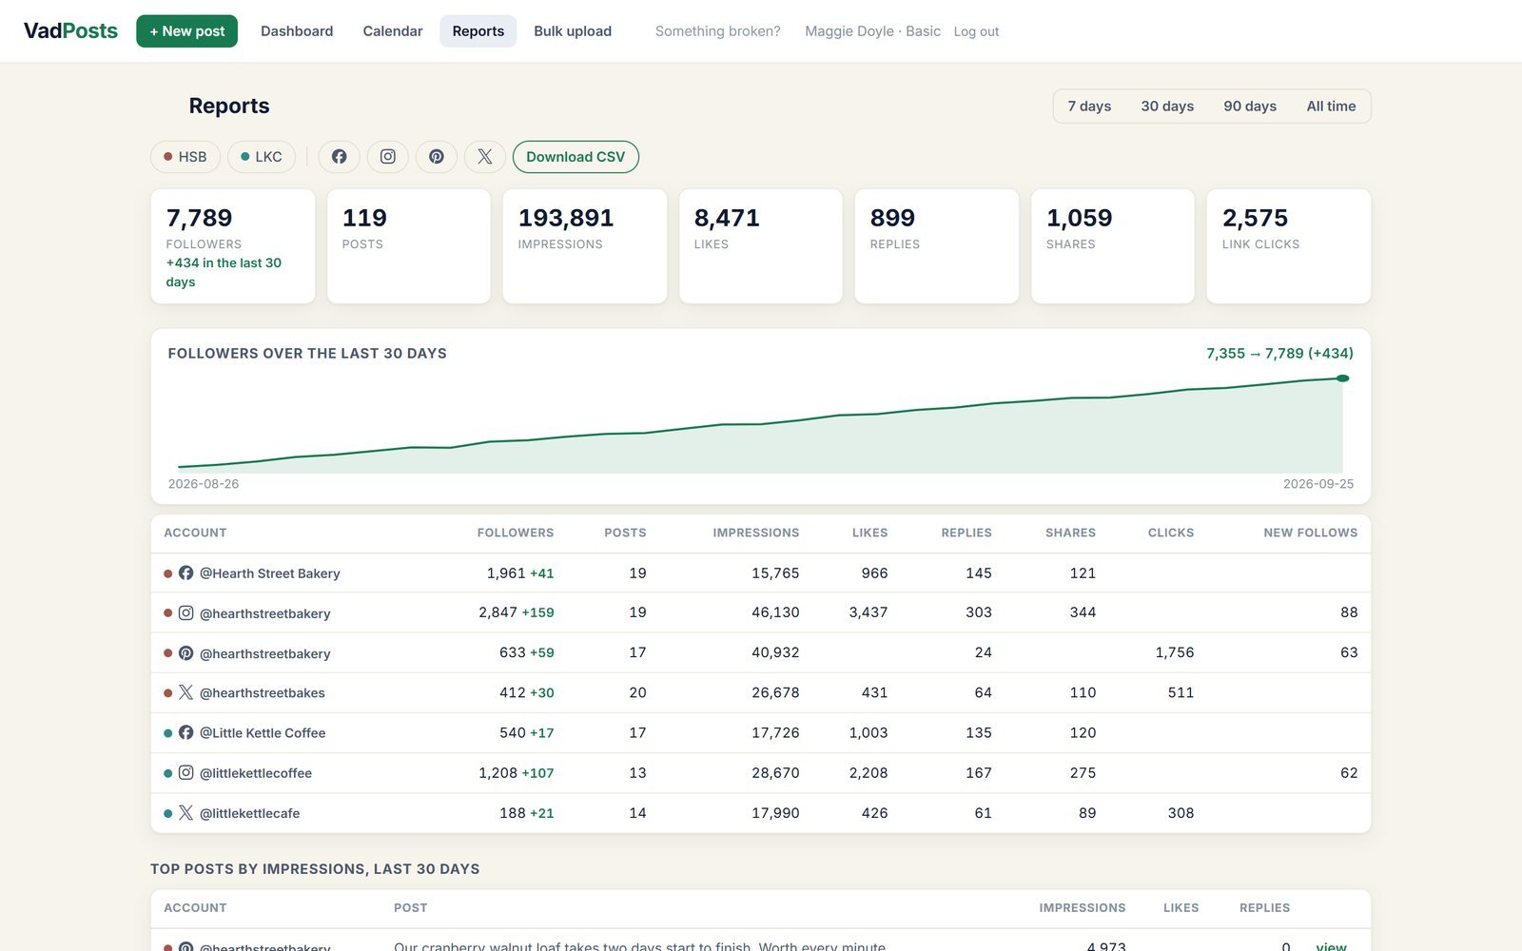The height and width of the screenshot is (951, 1522).
Task: Filter reports by Pinterest icon
Action: (437, 157)
